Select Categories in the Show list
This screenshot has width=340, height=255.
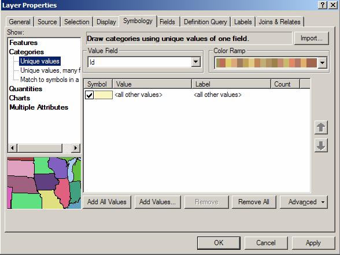(x=27, y=52)
